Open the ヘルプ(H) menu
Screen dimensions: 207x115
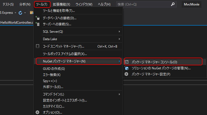coord(104,4)
